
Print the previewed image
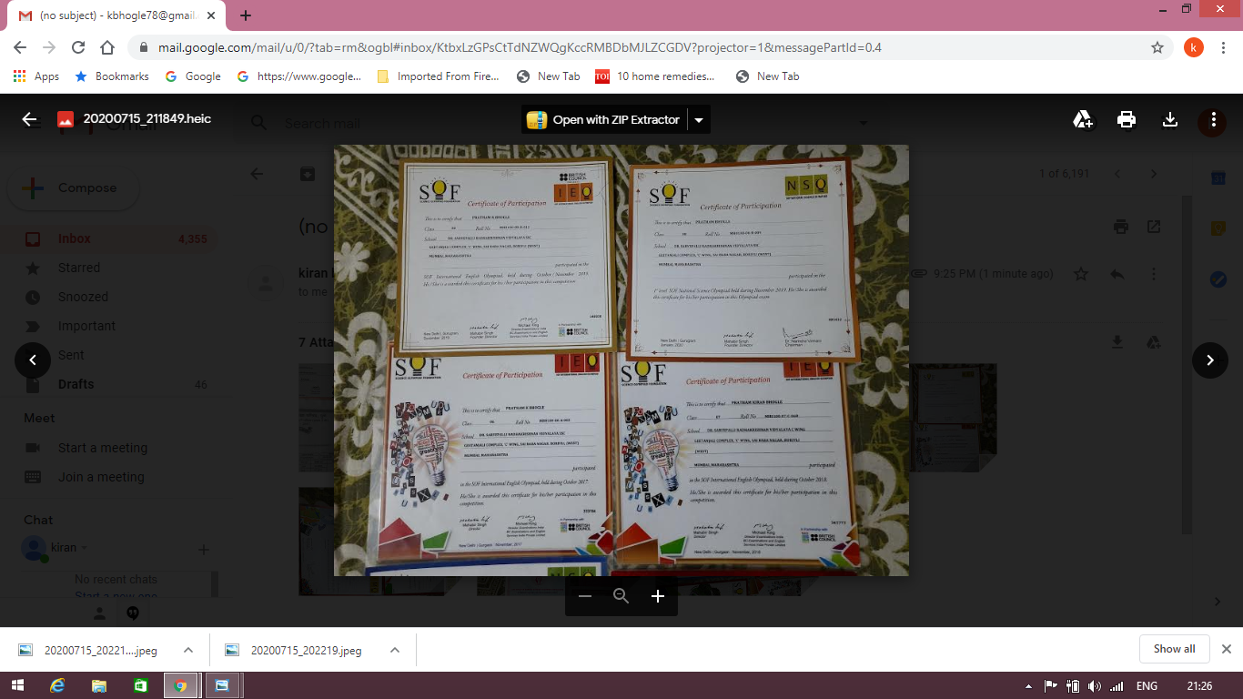click(x=1127, y=119)
